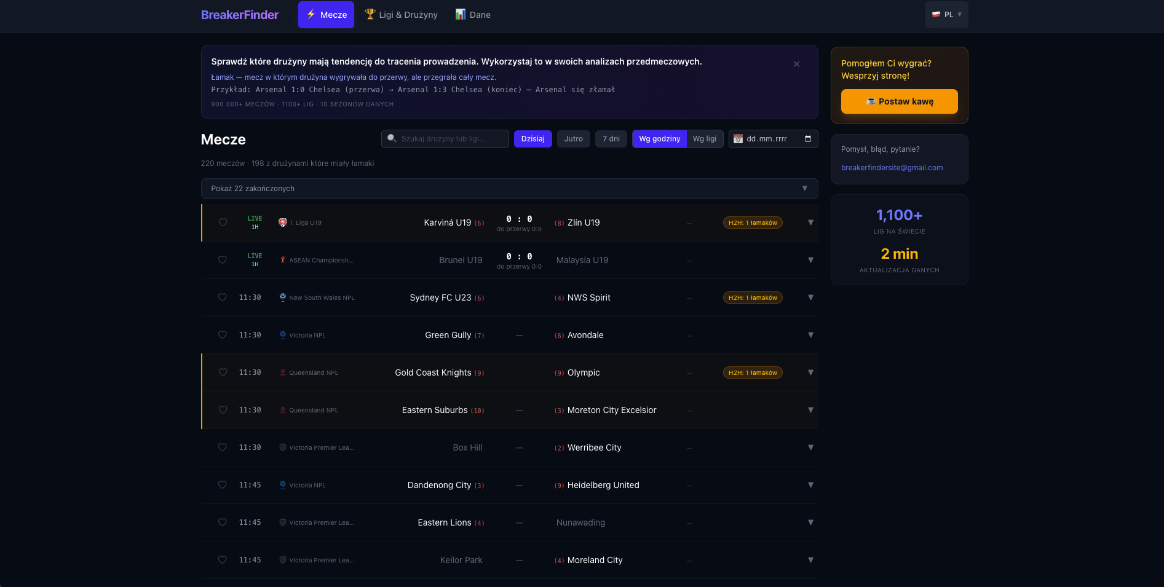This screenshot has width=1164, height=587.
Task: Select the Jutro filter
Action: pos(574,139)
